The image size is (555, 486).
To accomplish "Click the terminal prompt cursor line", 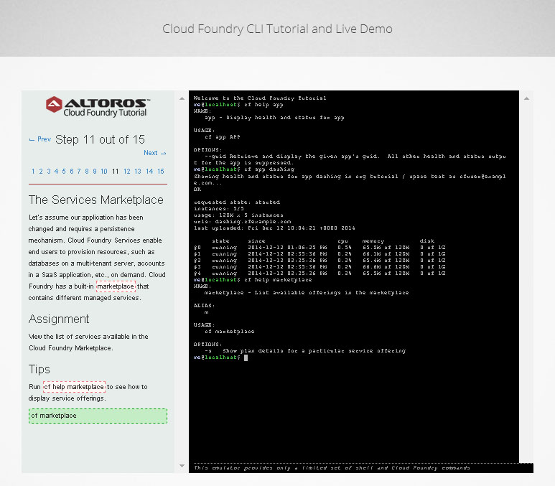I will (220, 358).
